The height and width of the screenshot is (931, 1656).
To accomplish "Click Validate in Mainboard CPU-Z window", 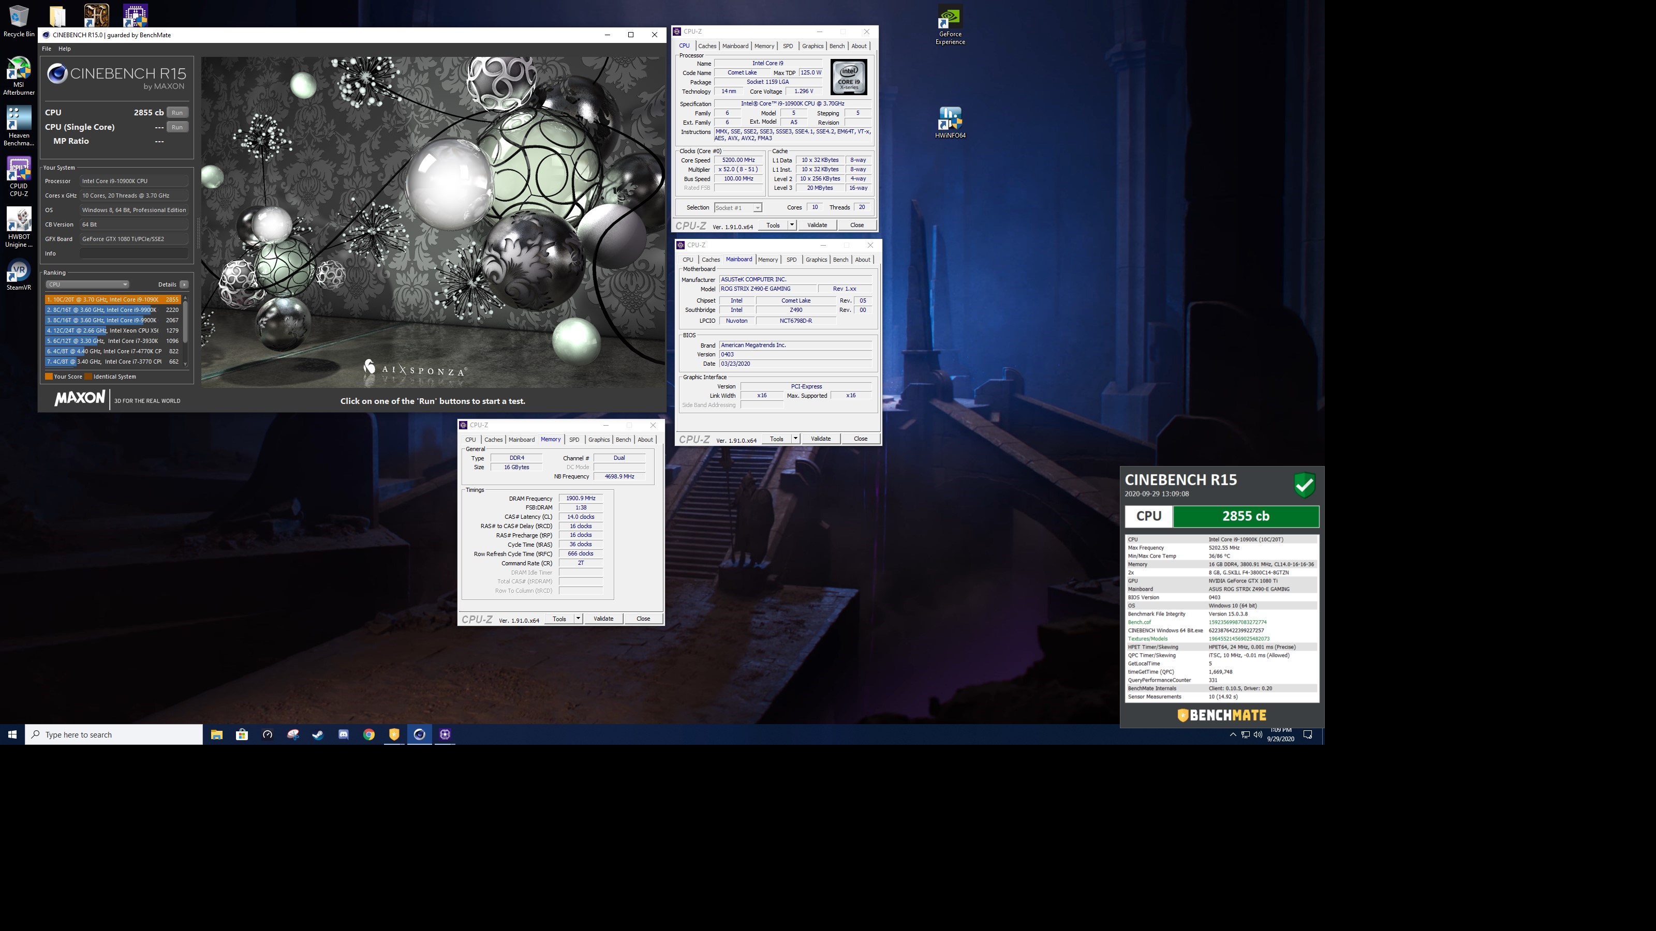I will 821,440.
